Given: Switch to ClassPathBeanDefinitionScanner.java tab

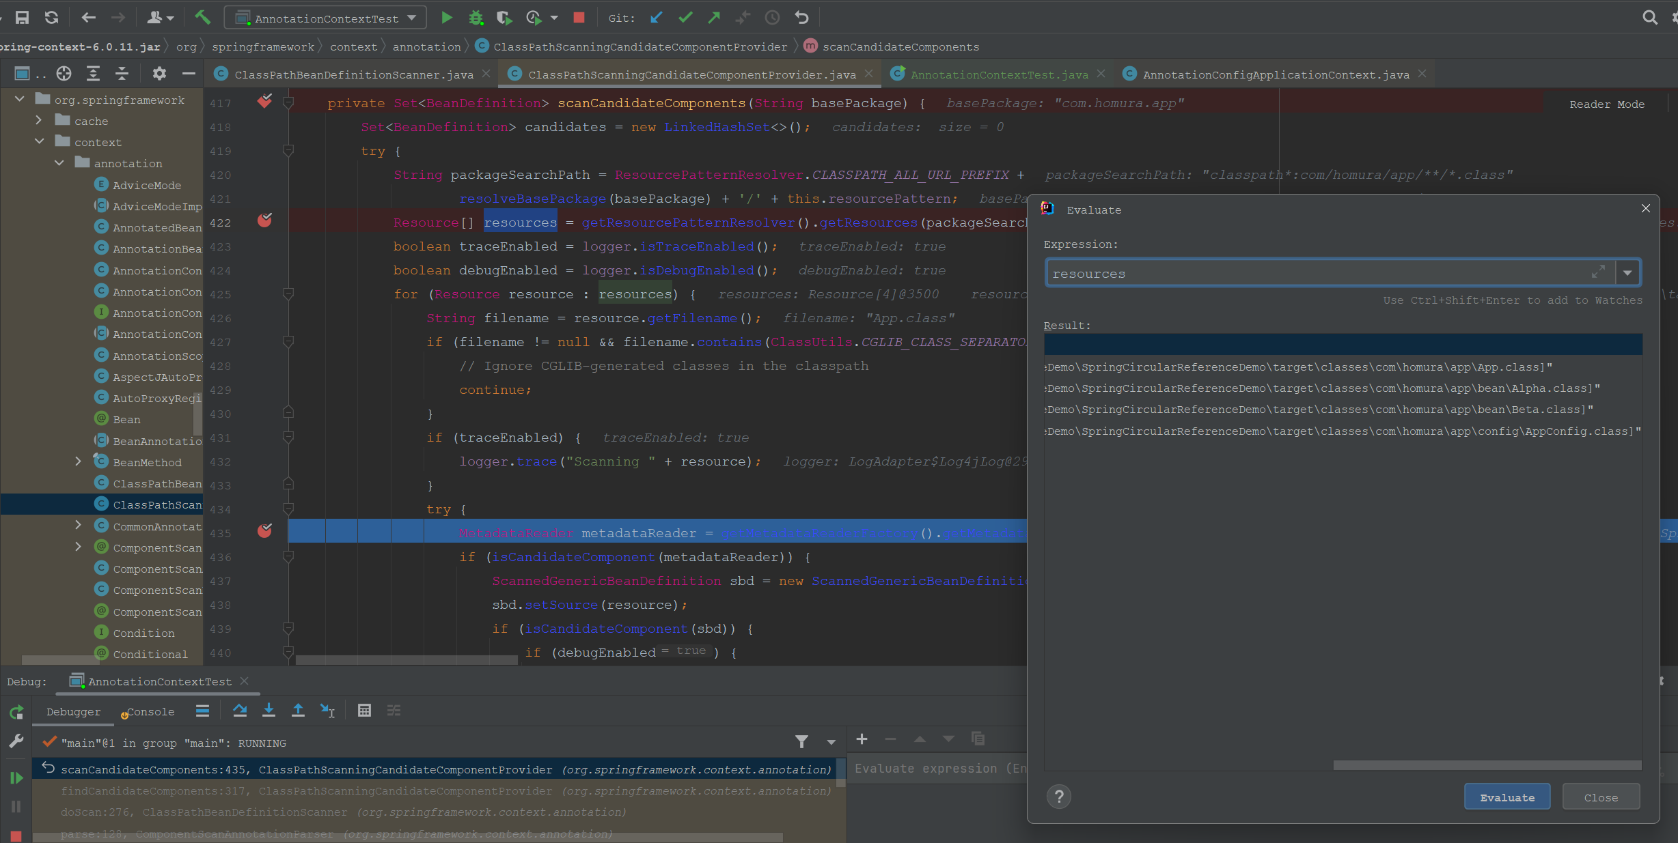Looking at the screenshot, I should point(353,74).
